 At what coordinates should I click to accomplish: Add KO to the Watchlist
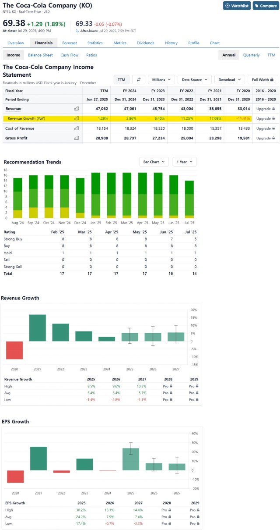click(237, 6)
